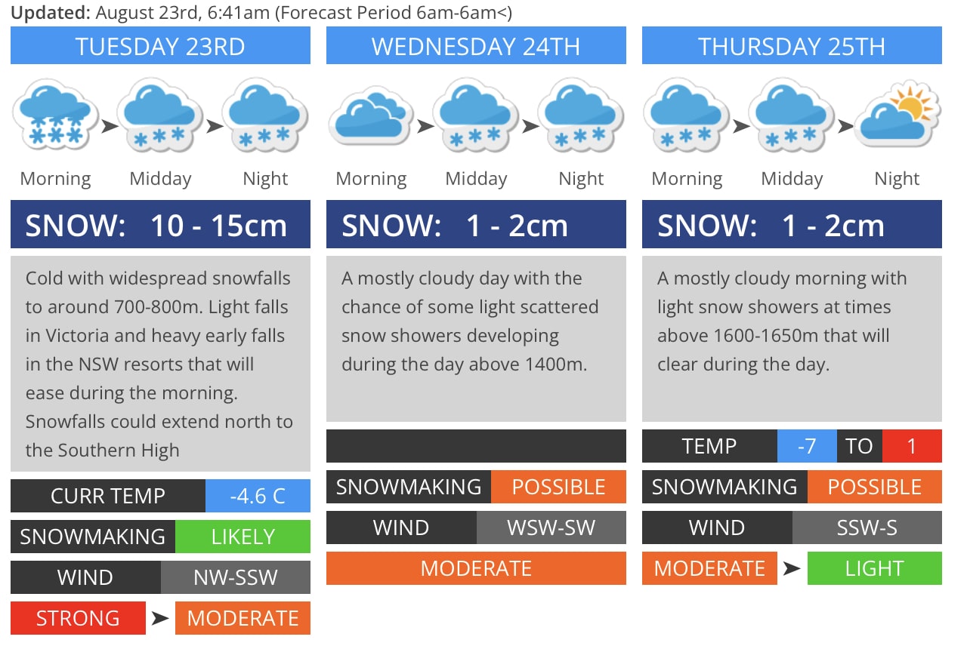Click Wednesday's Snow 1 - 2cm banner
This screenshot has height=649, width=967.
(x=476, y=225)
